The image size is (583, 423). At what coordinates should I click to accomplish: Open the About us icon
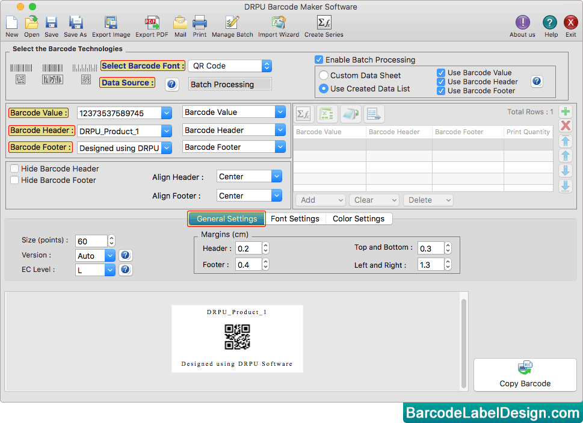(522, 23)
